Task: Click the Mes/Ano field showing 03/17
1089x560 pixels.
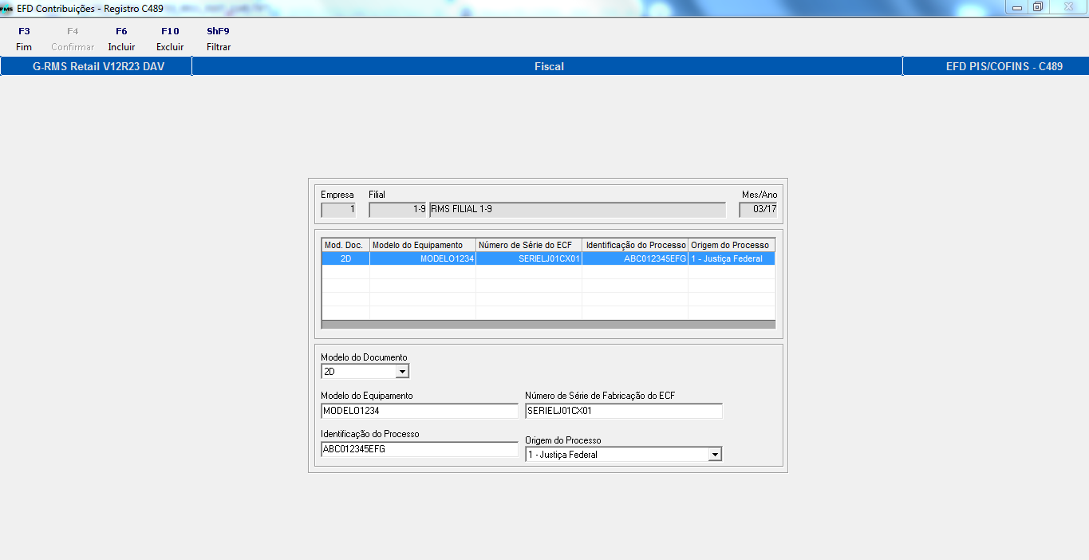Action: pyautogui.click(x=758, y=210)
